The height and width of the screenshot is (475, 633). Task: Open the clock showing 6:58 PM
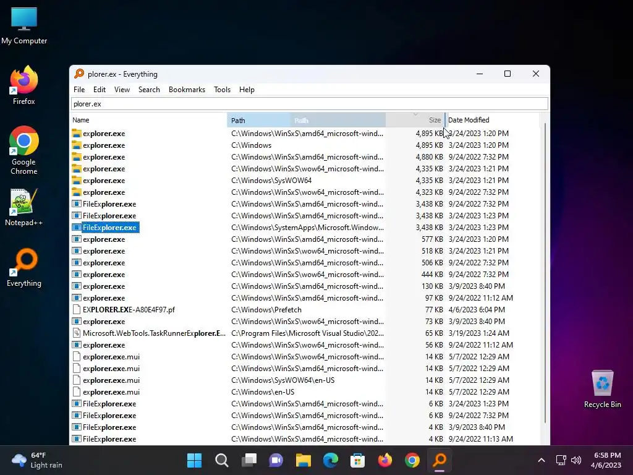coord(606,460)
